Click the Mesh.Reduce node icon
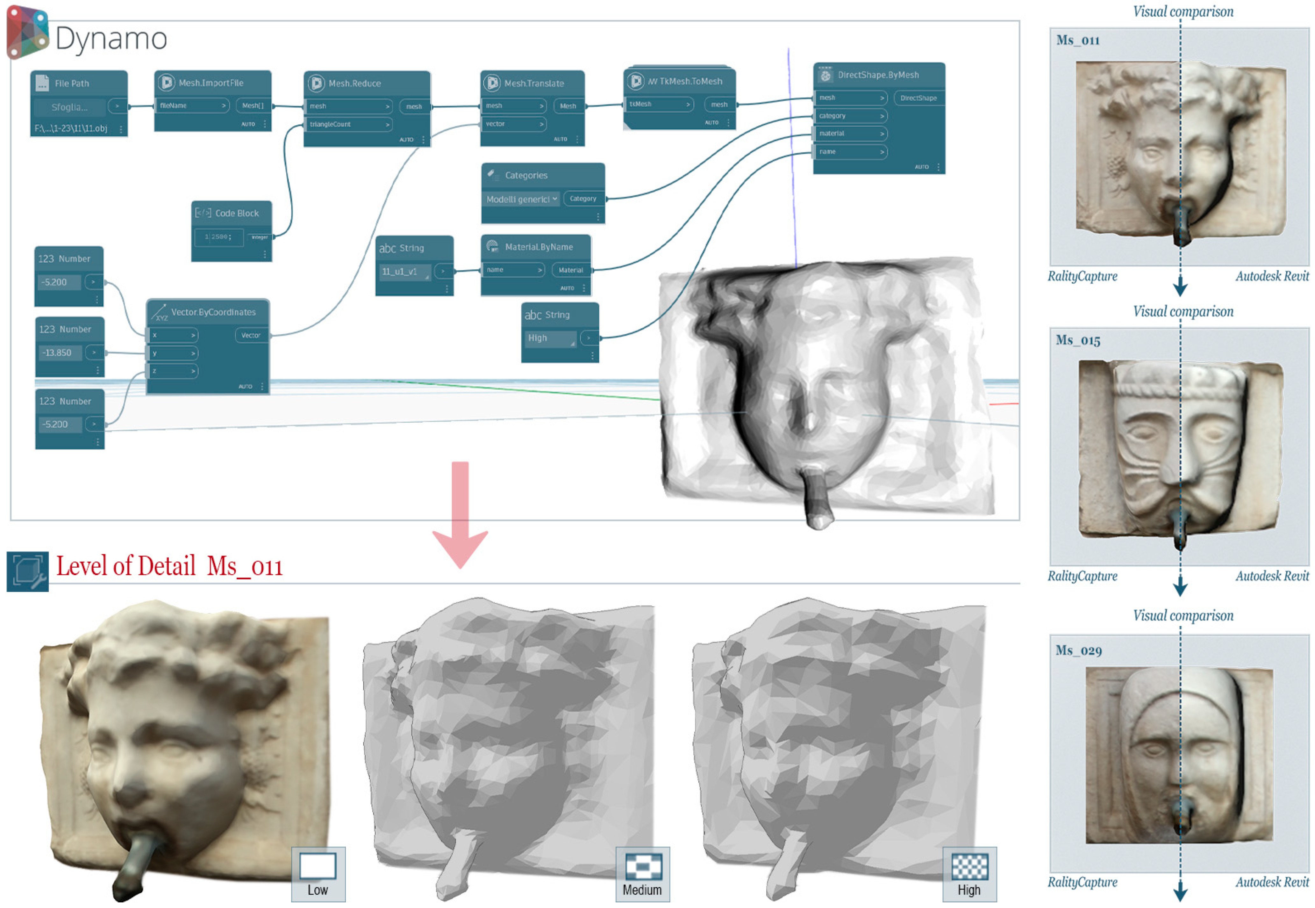1315x908 pixels. 316,83
